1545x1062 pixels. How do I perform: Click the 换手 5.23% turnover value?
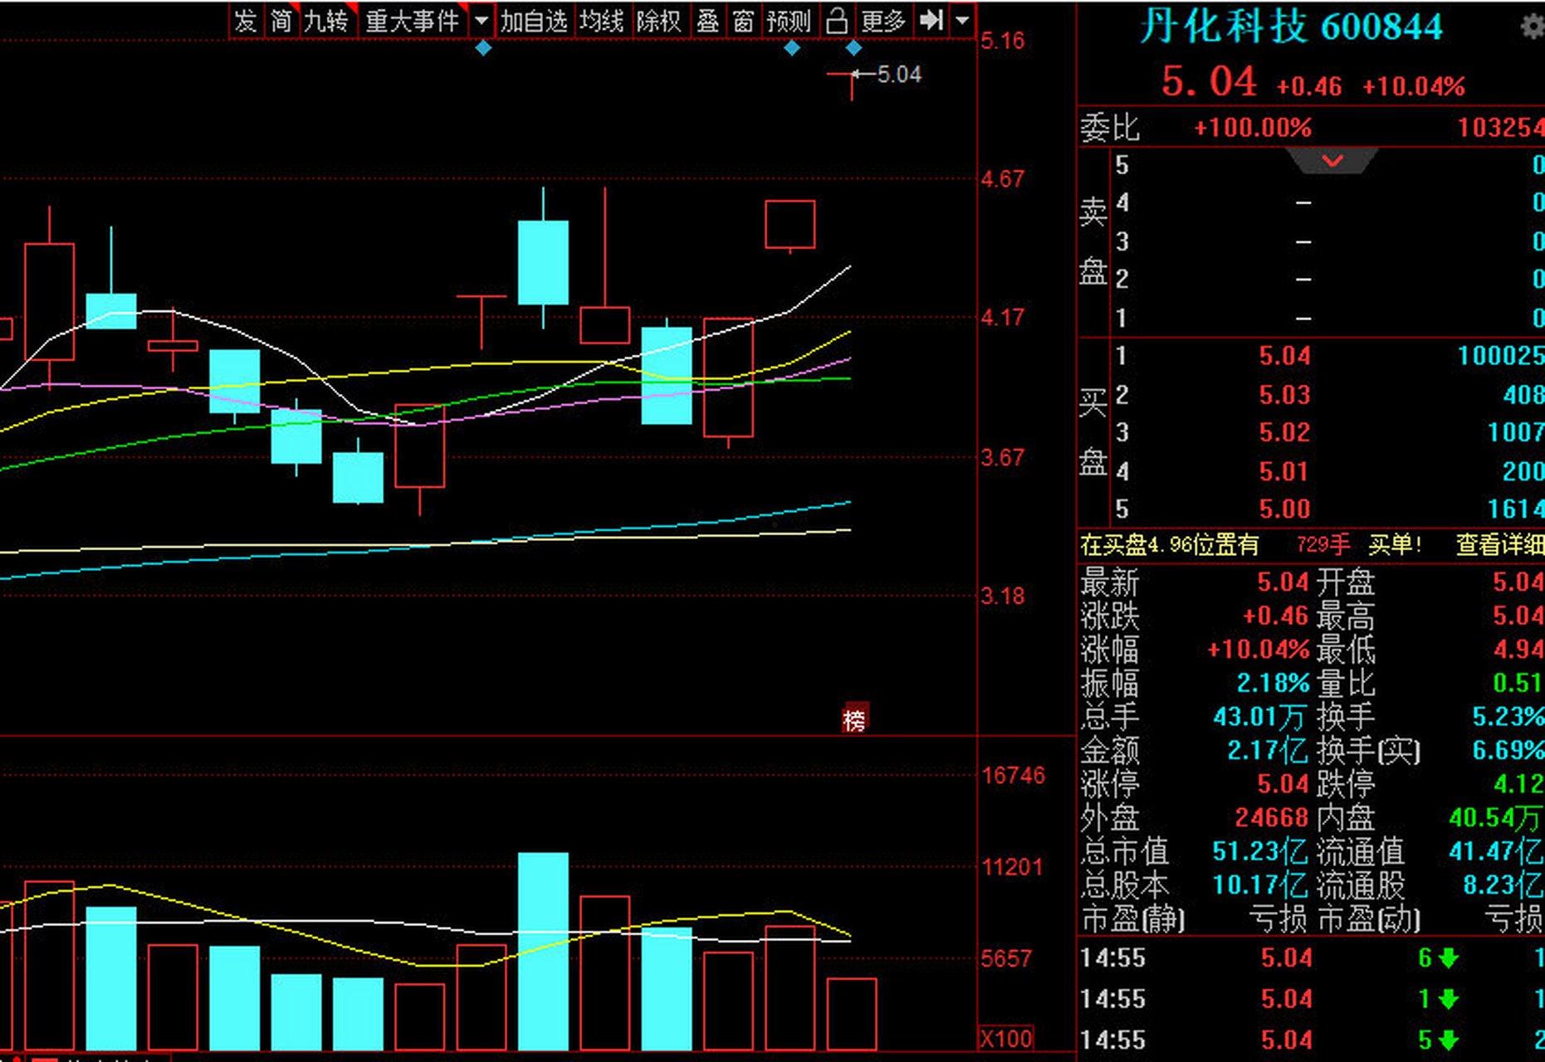click(1508, 717)
